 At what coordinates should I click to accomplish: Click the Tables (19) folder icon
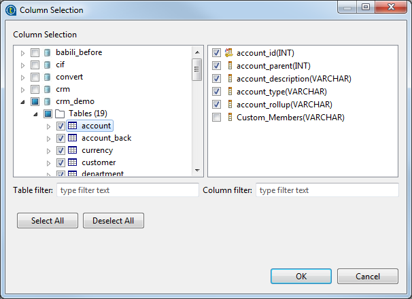click(x=59, y=113)
